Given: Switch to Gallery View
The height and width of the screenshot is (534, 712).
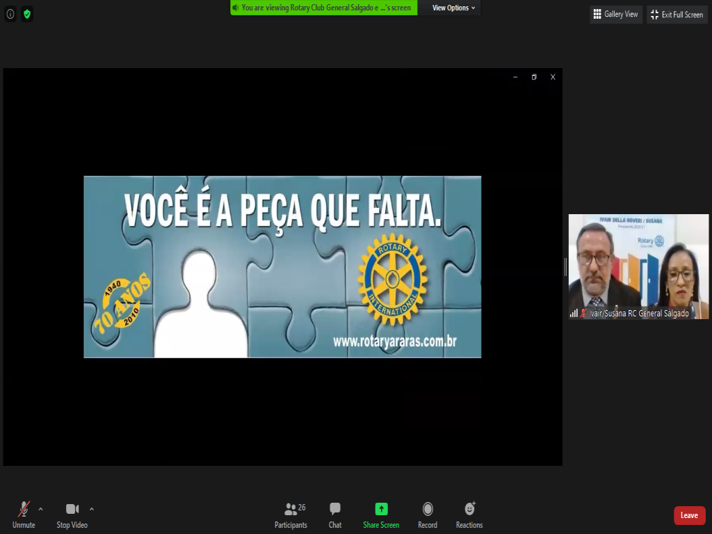Looking at the screenshot, I should (615, 15).
